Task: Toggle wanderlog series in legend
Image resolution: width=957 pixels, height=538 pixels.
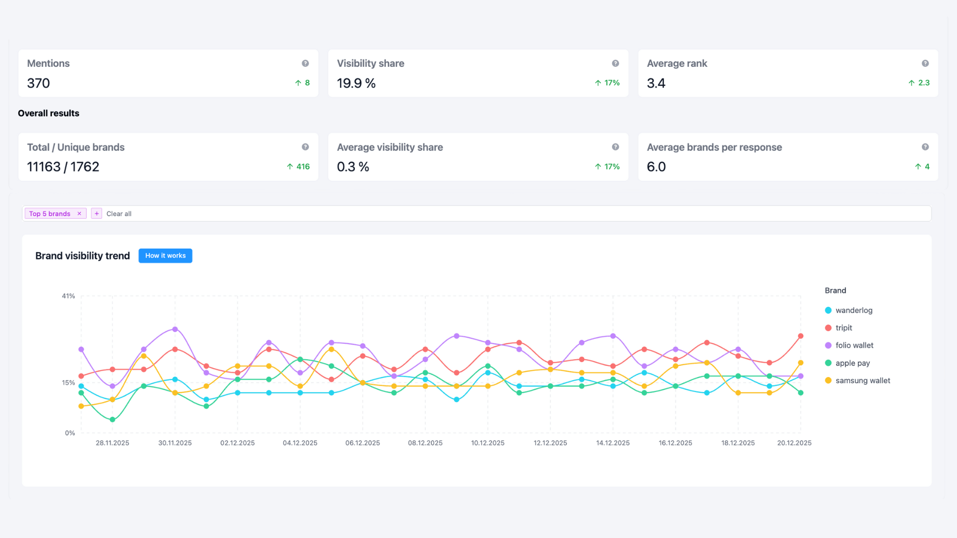Action: pos(853,310)
